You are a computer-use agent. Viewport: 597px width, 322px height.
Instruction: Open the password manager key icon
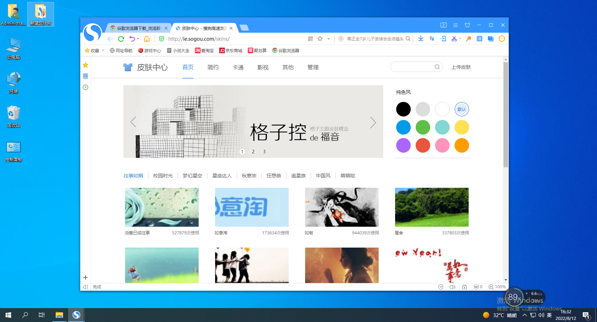coord(468,39)
